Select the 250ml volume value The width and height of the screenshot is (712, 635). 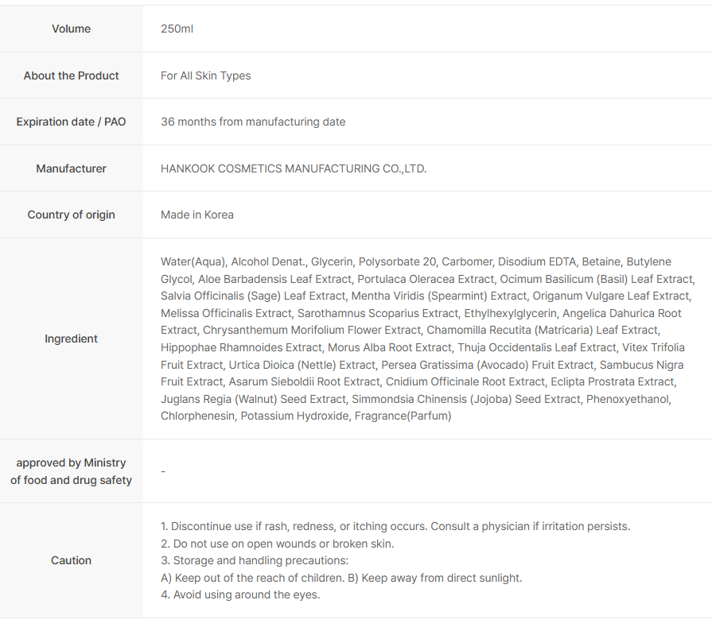[177, 29]
